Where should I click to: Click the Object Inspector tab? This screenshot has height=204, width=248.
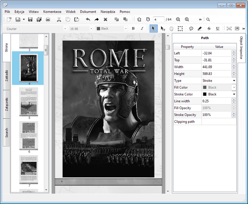click(x=241, y=48)
